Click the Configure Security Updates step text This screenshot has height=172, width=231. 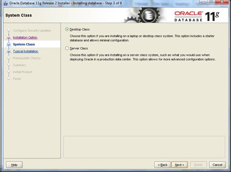pos(32,31)
